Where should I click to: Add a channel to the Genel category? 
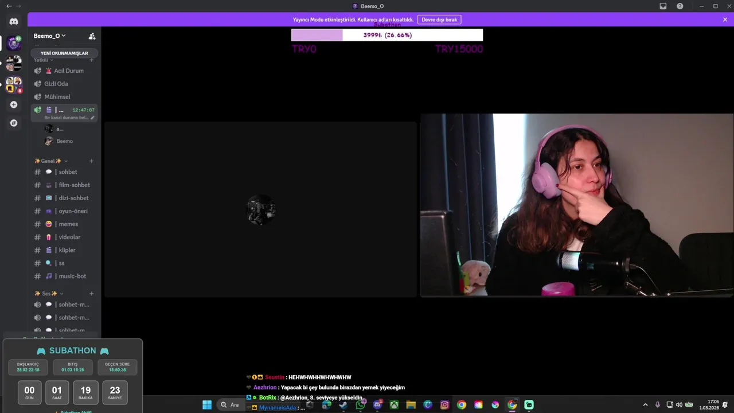91,161
